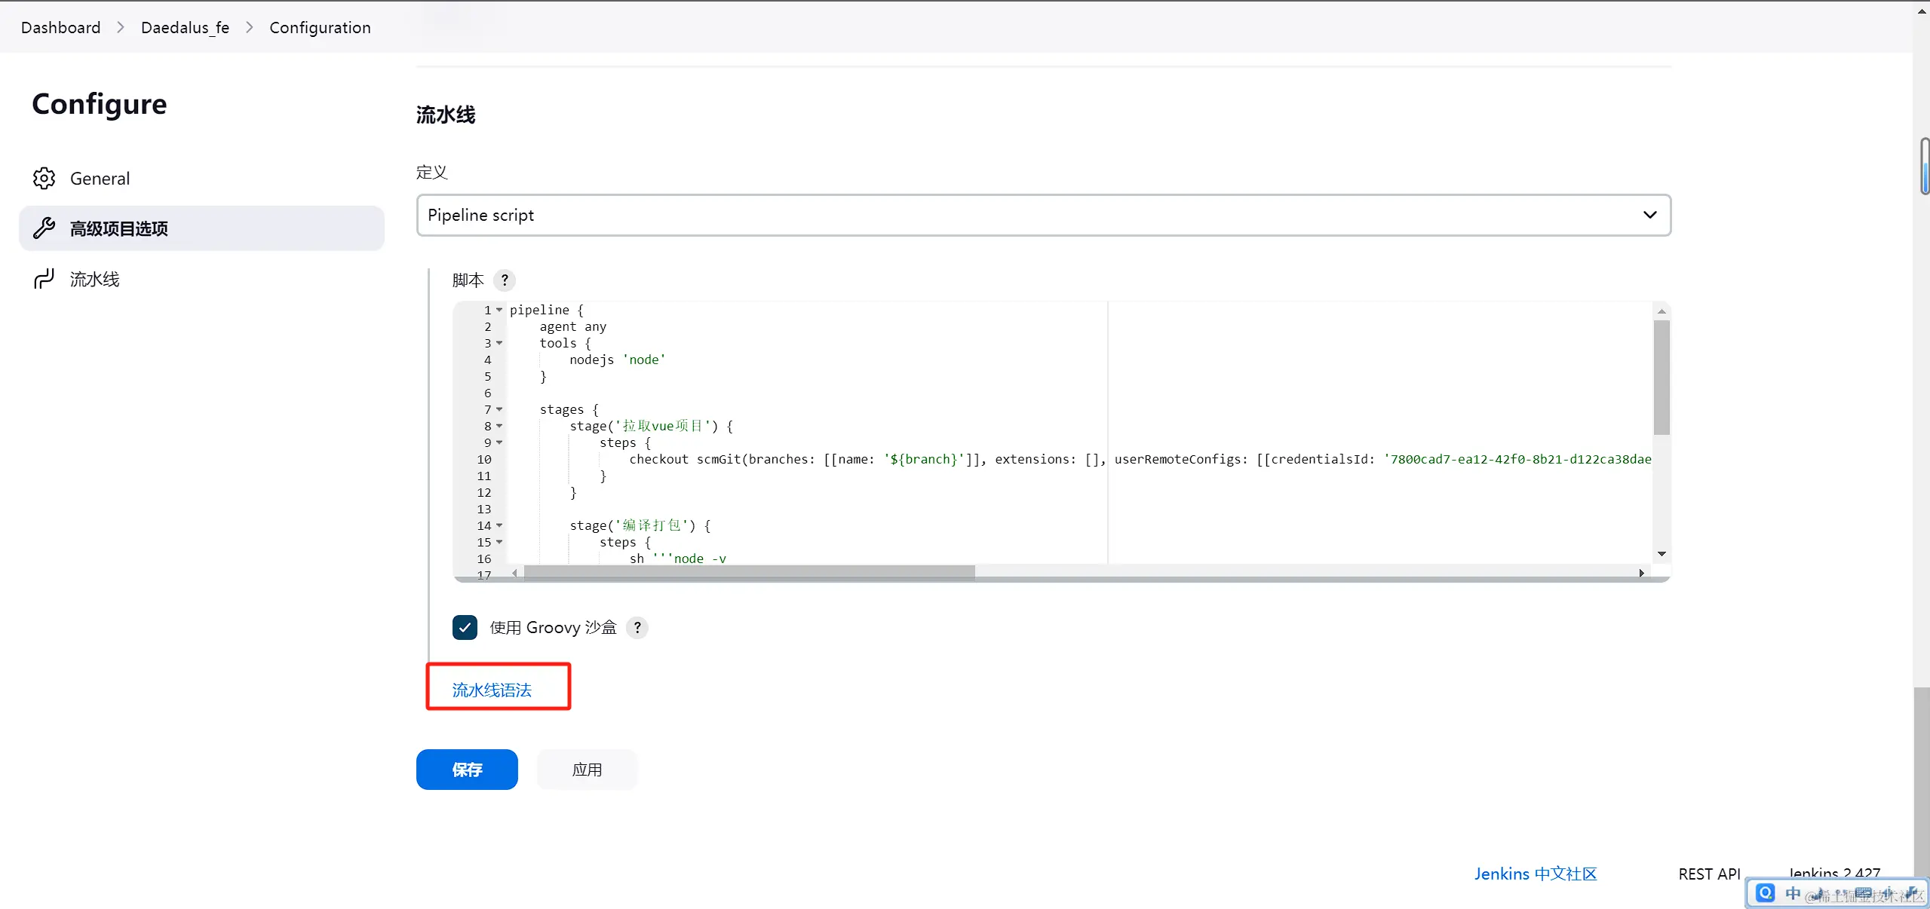Collapse the 编译打包 stage fold arrow line 14
1930x909 pixels.
pos(499,525)
